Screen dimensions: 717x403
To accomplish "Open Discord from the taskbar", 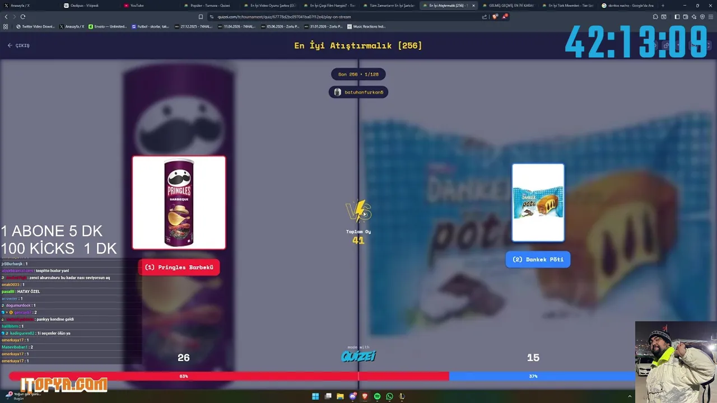I will [x=352, y=396].
